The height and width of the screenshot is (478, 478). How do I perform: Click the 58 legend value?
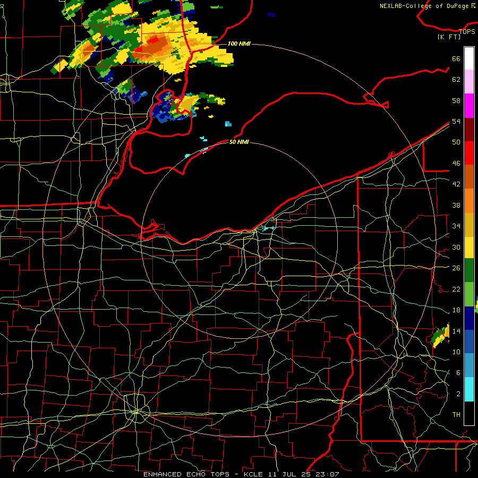tap(456, 100)
